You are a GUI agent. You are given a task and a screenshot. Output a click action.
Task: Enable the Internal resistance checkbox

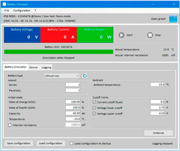coord(10,125)
